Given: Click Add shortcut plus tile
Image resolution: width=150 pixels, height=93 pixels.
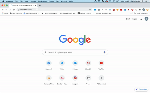Looking at the screenshot, I should pyautogui.click(x=101, y=80).
